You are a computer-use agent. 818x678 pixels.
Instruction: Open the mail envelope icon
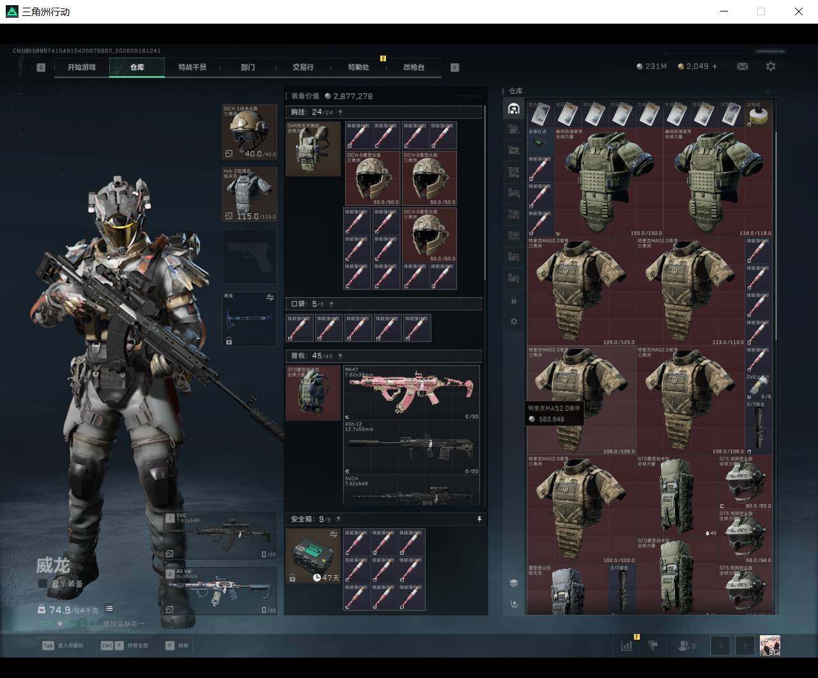coord(743,66)
